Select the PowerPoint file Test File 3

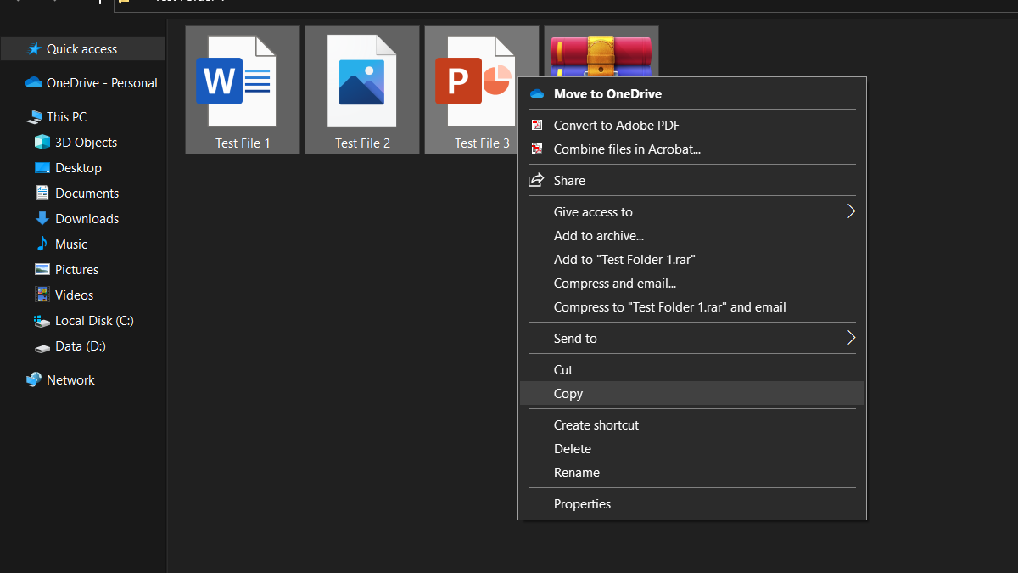(x=482, y=90)
